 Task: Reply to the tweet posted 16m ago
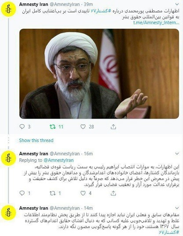(x=22, y=193)
